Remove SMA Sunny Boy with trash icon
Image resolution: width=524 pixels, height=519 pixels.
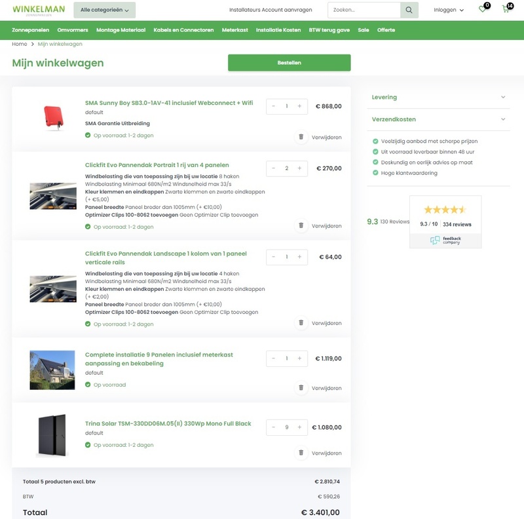point(301,137)
